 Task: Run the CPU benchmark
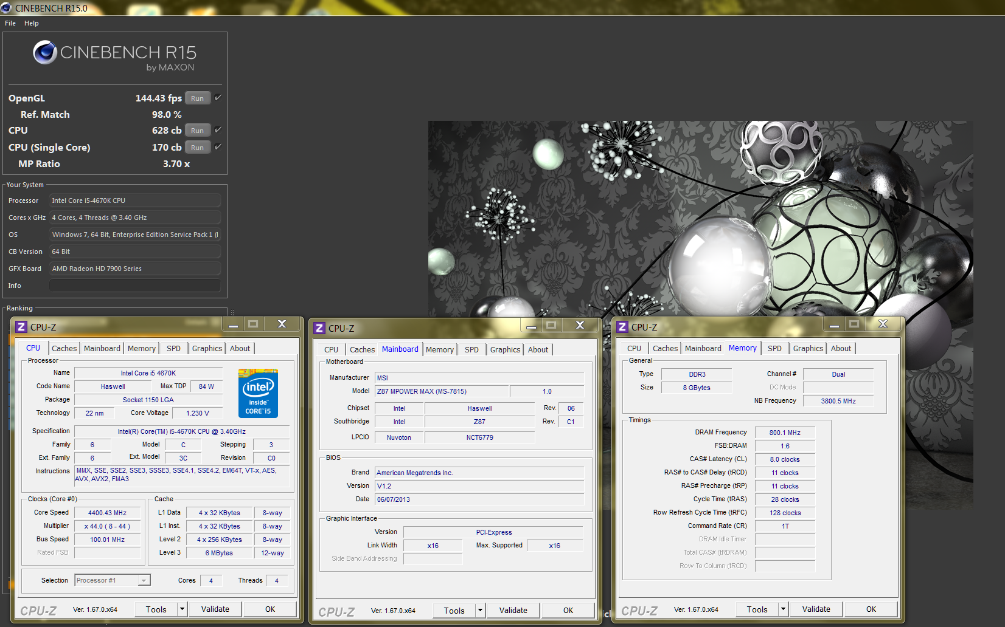[x=198, y=130]
